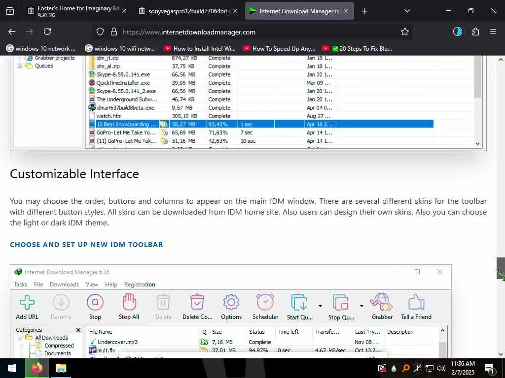Select the Documents category
505x378 pixels.
pos(57,353)
